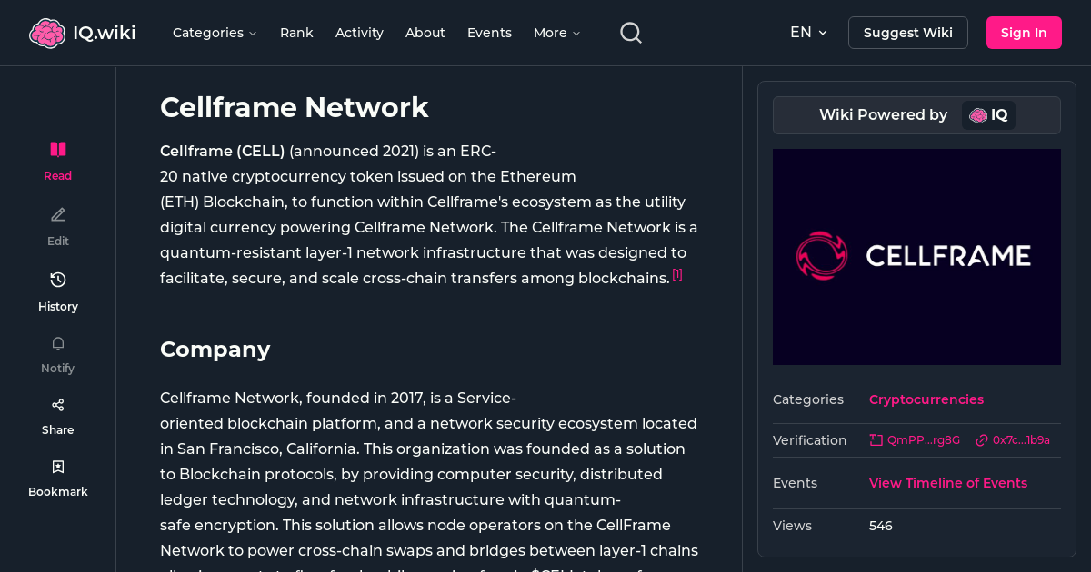Click the Suggest Wiki button
The image size is (1091, 572).
[x=907, y=32]
